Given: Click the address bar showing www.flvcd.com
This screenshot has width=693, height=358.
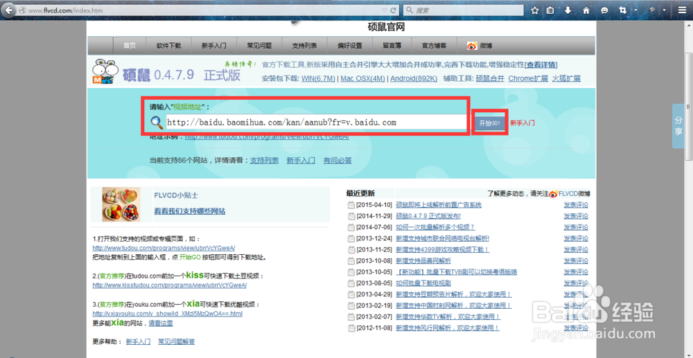Looking at the screenshot, I should pyautogui.click(x=201, y=10).
